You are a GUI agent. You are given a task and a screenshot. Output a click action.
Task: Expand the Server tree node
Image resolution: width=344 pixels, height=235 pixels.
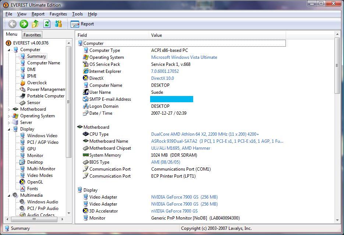(x=9, y=123)
